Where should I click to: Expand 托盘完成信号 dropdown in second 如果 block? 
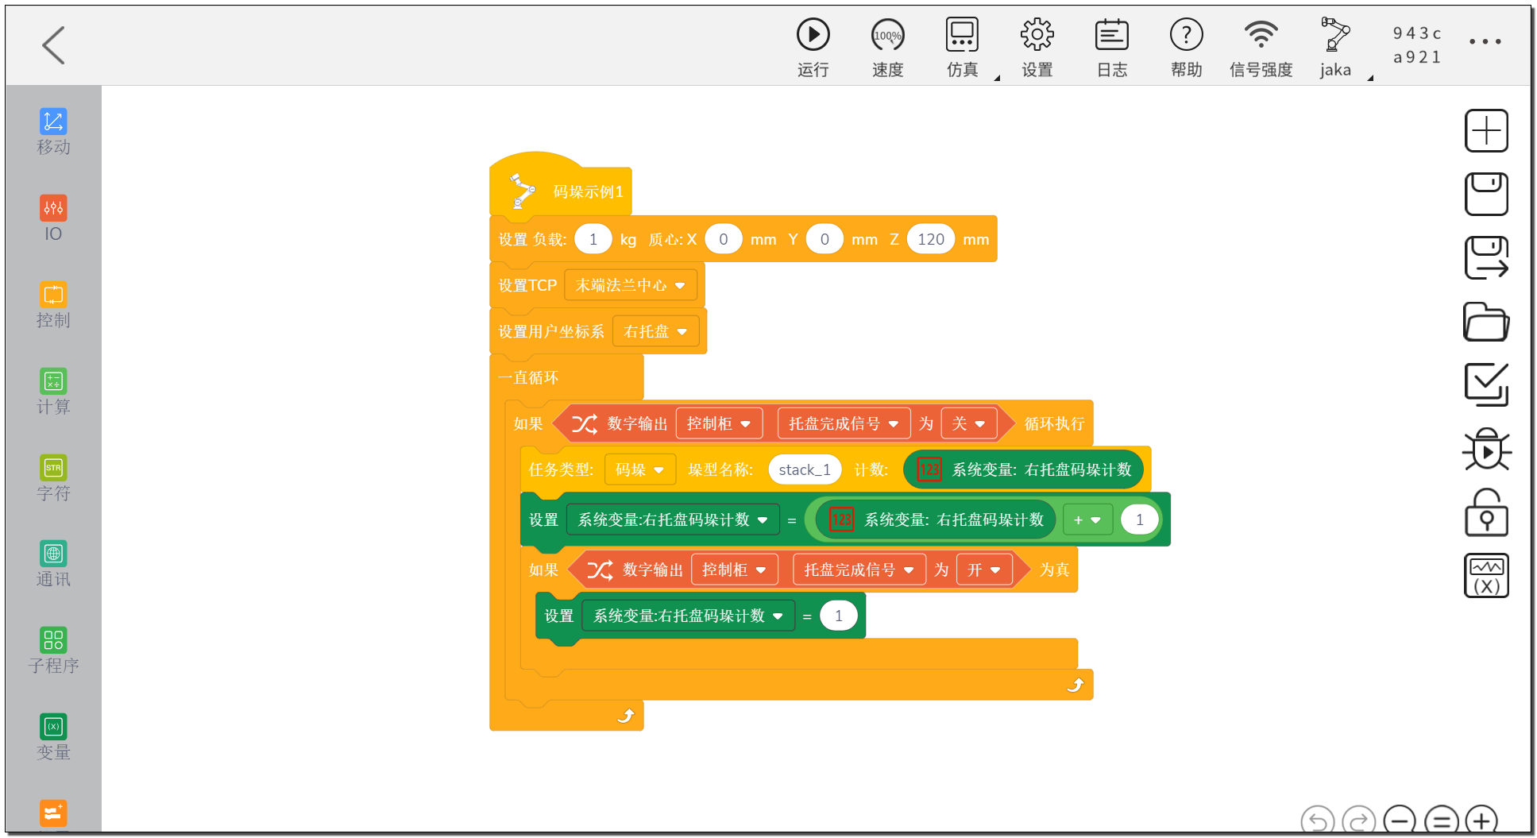pyautogui.click(x=859, y=570)
